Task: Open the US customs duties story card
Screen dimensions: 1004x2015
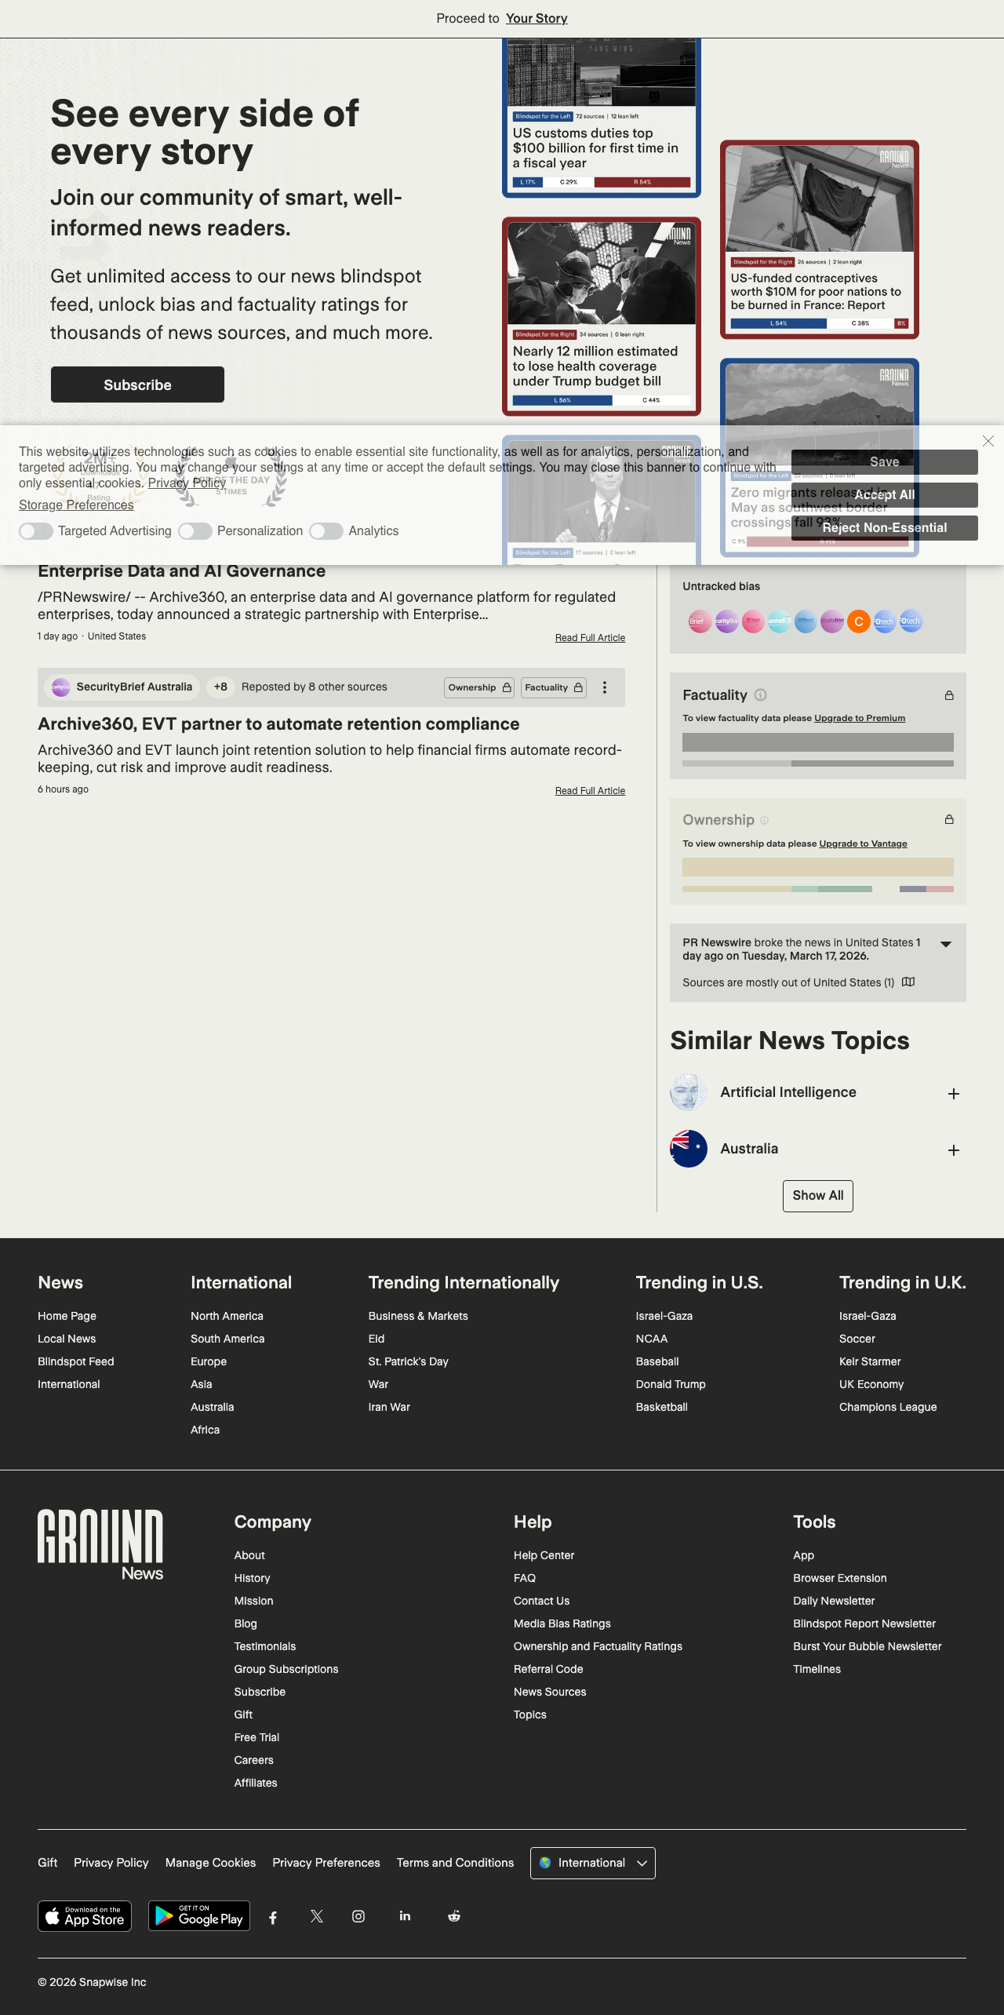Action: click(602, 118)
